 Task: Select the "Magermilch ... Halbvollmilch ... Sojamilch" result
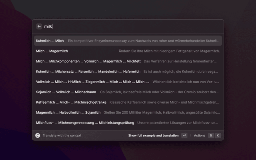[68, 112]
